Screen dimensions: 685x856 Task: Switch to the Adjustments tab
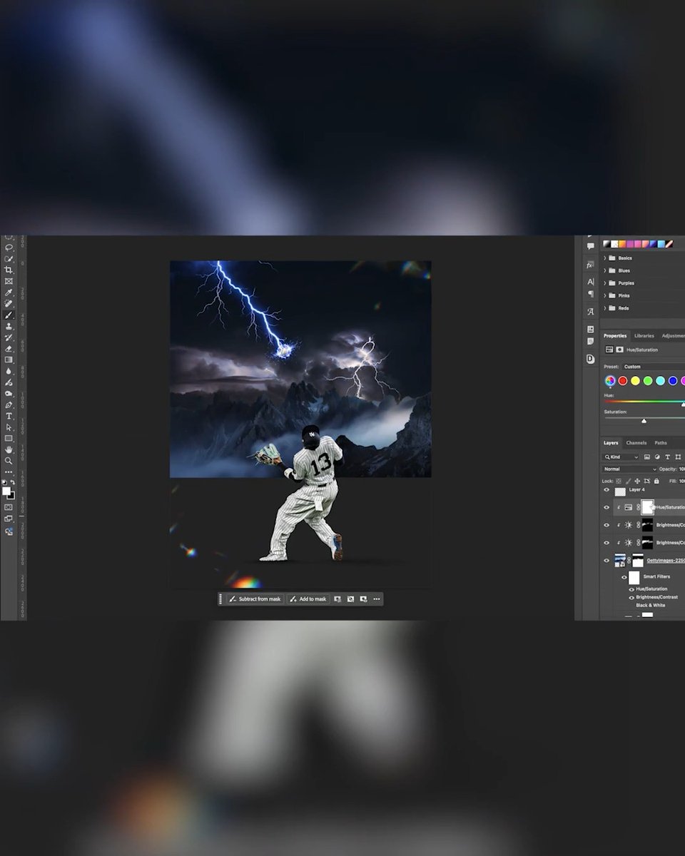point(674,336)
